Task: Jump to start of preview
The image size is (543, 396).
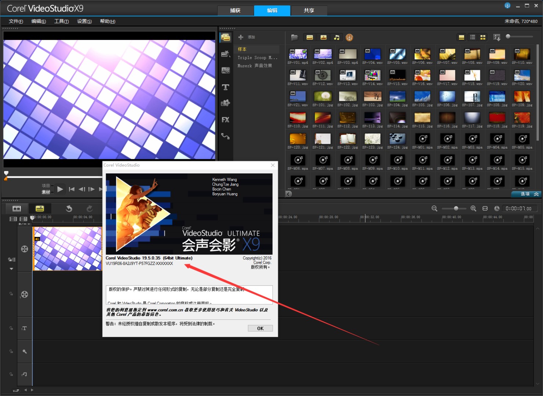Action: click(x=72, y=189)
